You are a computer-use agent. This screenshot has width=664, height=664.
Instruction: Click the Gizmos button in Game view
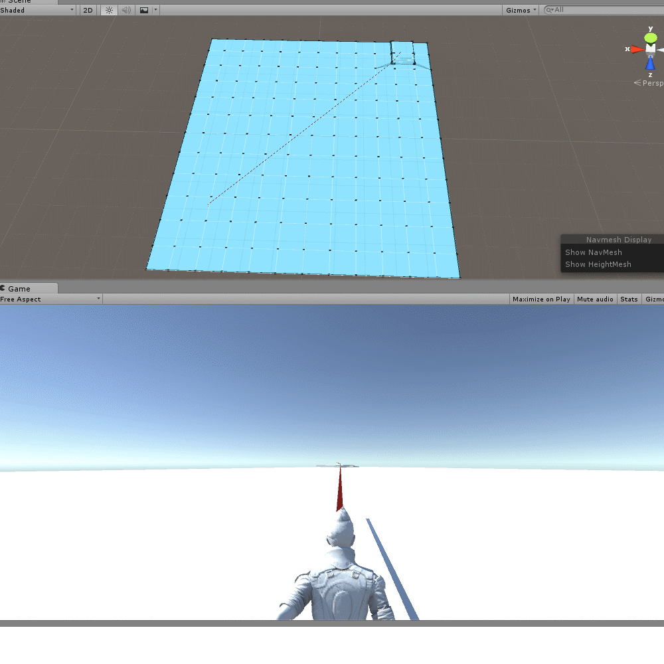[x=653, y=299]
